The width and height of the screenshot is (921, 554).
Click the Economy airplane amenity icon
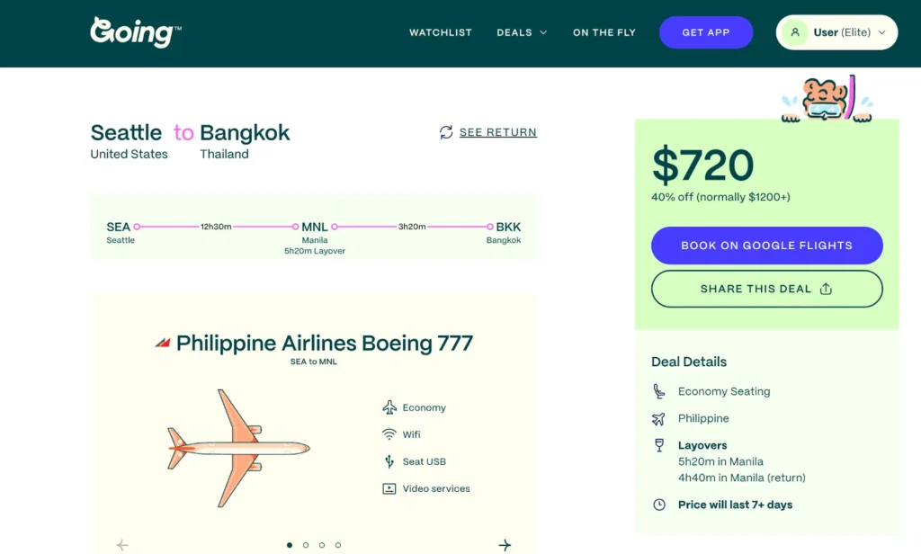[389, 407]
